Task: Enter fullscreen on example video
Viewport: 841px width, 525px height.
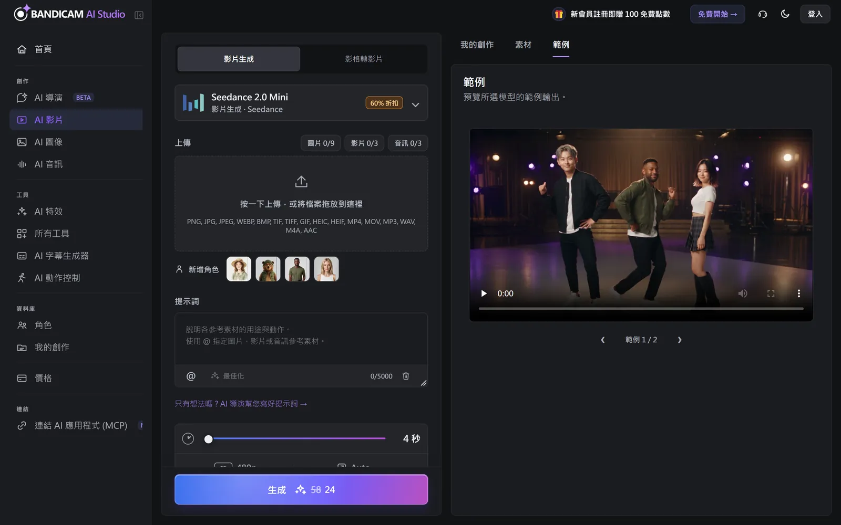Action: [x=771, y=293]
